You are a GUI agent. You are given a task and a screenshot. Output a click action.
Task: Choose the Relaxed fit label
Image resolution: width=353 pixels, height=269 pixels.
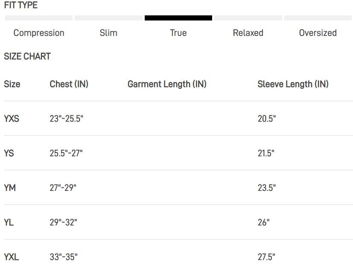248,33
